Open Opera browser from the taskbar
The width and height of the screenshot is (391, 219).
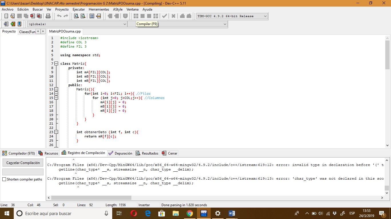(134, 213)
